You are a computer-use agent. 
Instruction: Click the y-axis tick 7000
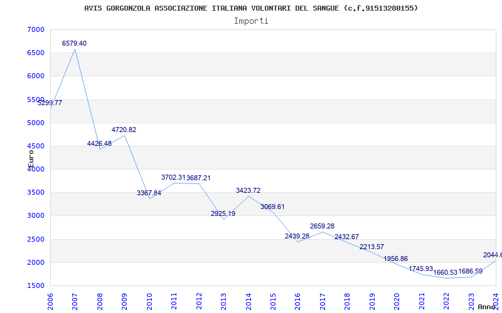pos(36,29)
